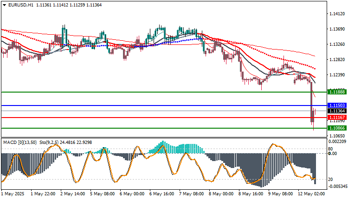
Task: Click the 8 May 16:00 time label
Action: point(251,194)
